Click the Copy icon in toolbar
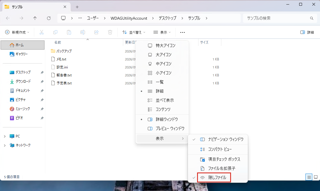 click(x=55, y=32)
